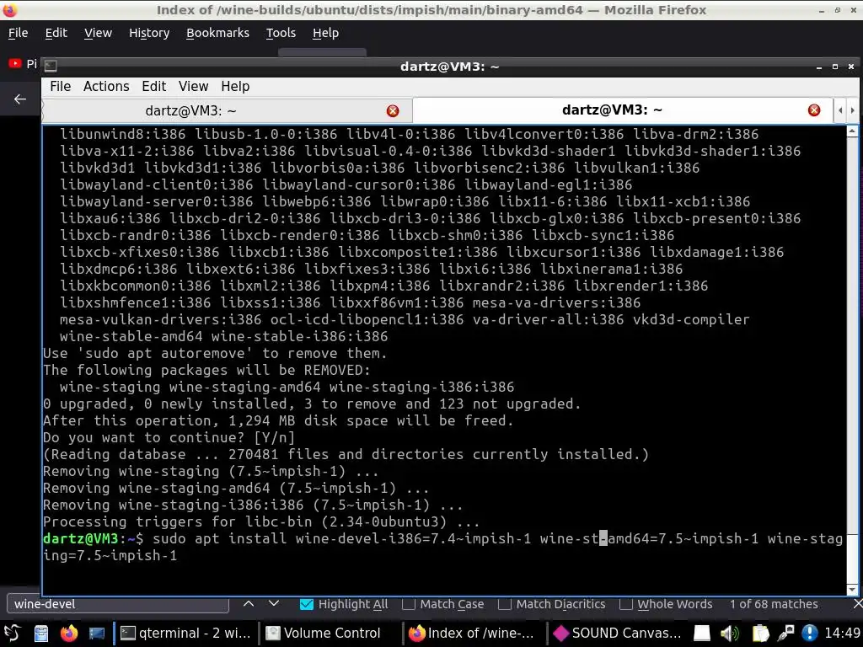
Task: Enable the Whole Words checkbox
Action: 625,604
